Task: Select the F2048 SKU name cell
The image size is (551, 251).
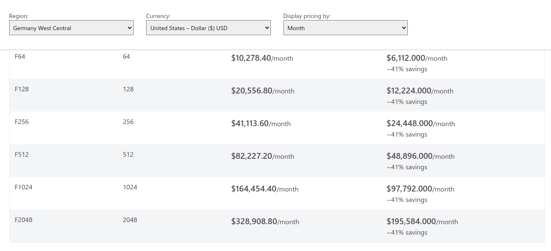Action: (23, 220)
